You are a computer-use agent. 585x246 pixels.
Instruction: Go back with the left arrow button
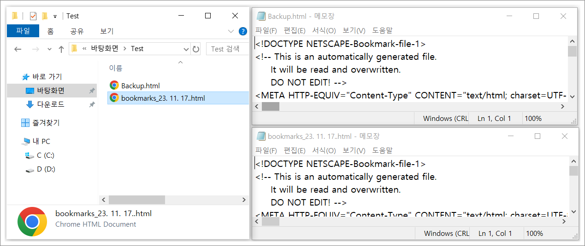pos(18,49)
